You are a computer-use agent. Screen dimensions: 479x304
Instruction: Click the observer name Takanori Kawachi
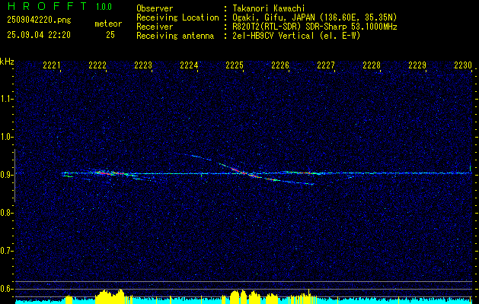(268, 8)
